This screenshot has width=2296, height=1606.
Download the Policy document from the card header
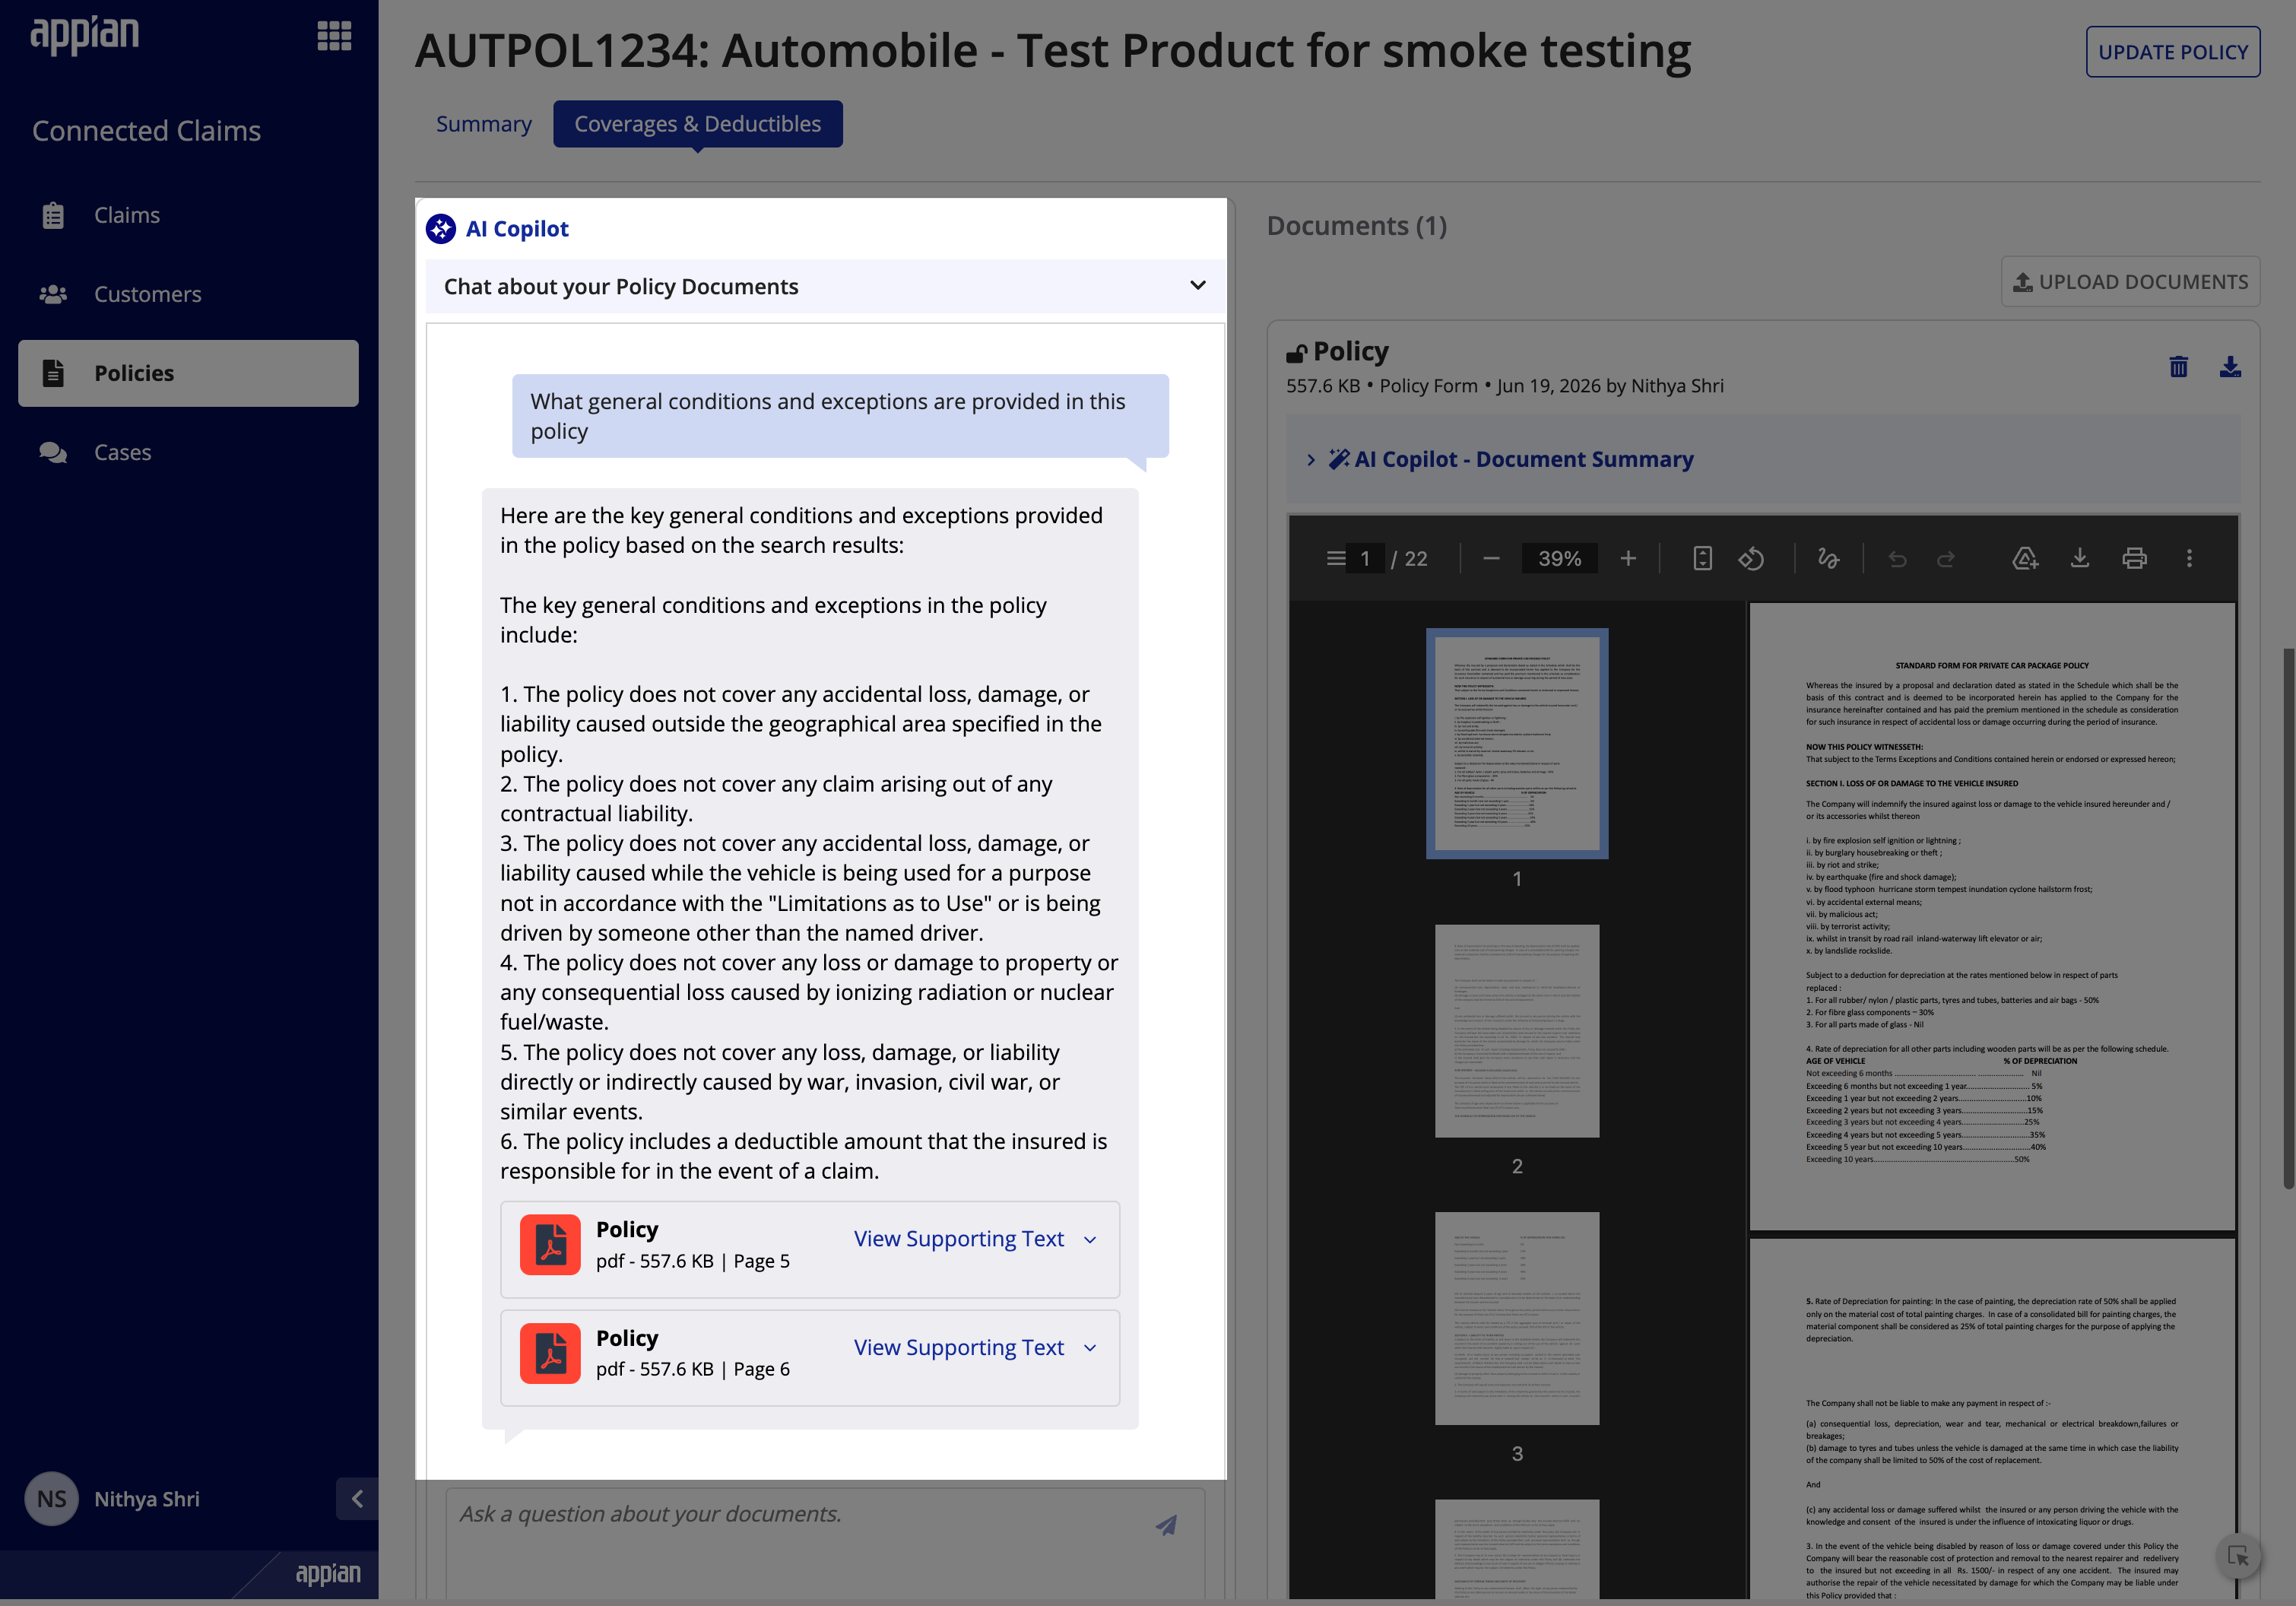pos(2230,367)
